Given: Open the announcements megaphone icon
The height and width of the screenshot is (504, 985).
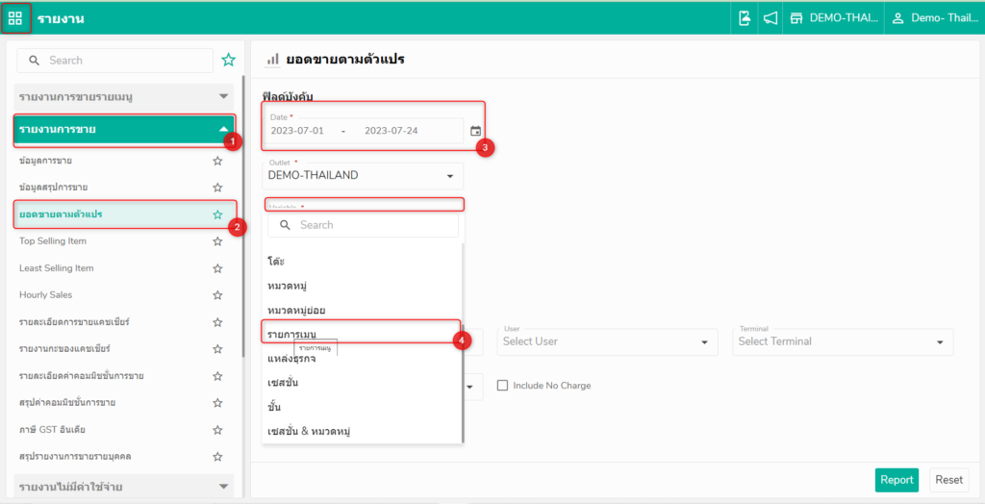Looking at the screenshot, I should click(770, 18).
